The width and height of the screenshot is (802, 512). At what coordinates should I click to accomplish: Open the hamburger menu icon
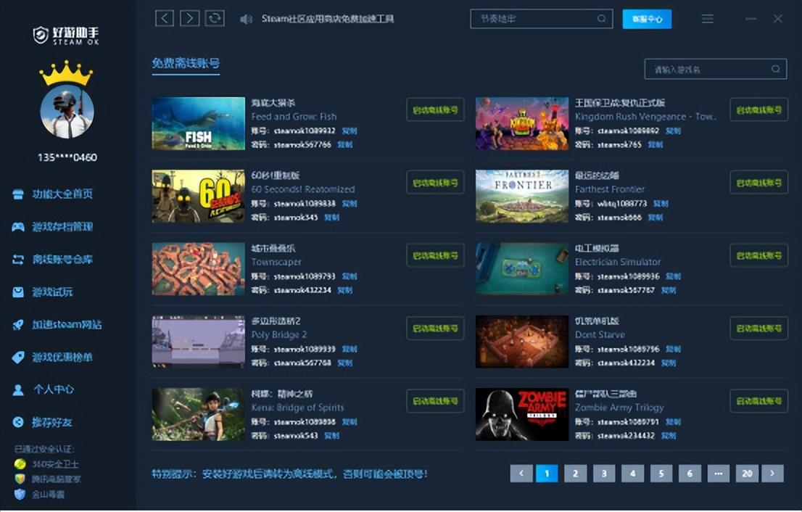pos(707,19)
